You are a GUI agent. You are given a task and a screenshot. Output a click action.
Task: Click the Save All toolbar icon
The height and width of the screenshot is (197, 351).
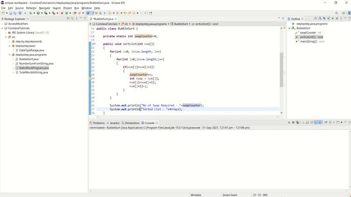pyautogui.click(x=15, y=13)
